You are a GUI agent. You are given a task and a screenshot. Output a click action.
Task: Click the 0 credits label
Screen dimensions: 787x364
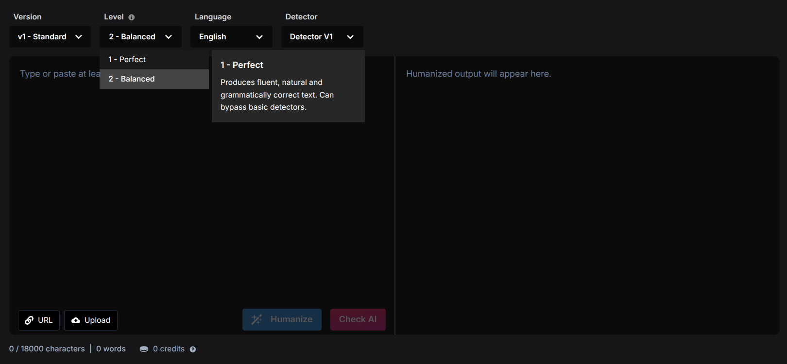pyautogui.click(x=169, y=349)
